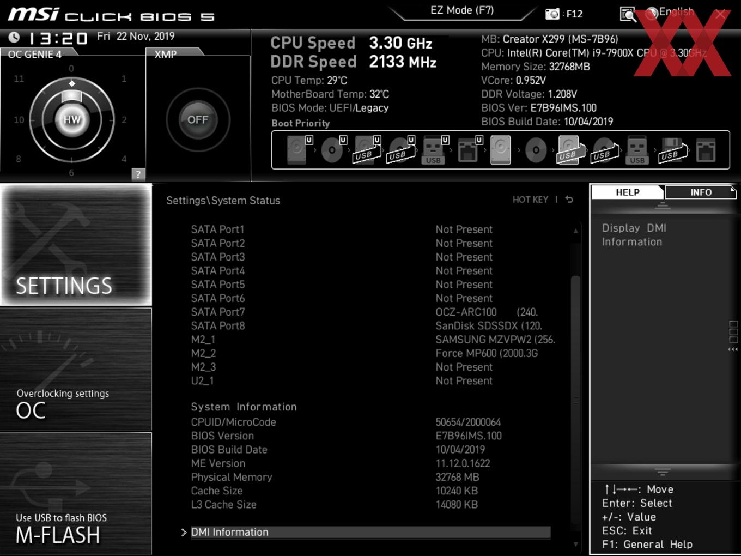Open the OC Genie question mark help
The image size is (741, 556).
(138, 174)
